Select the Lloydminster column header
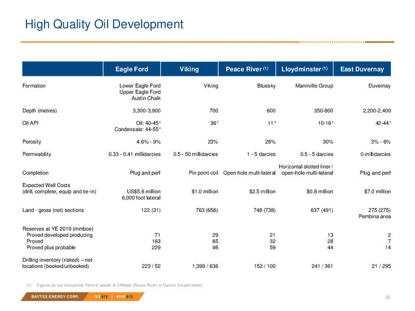Viewport: 415px width, 311px height. [305, 69]
